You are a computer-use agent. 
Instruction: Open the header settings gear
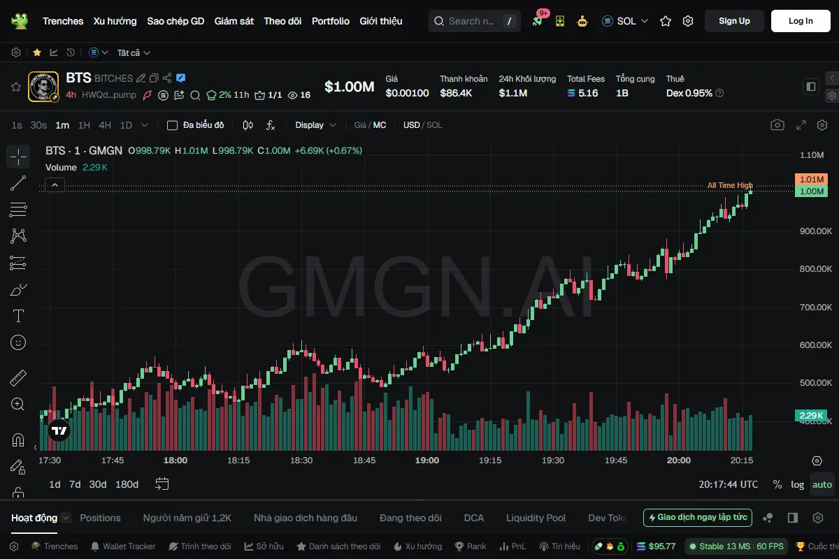coord(688,21)
